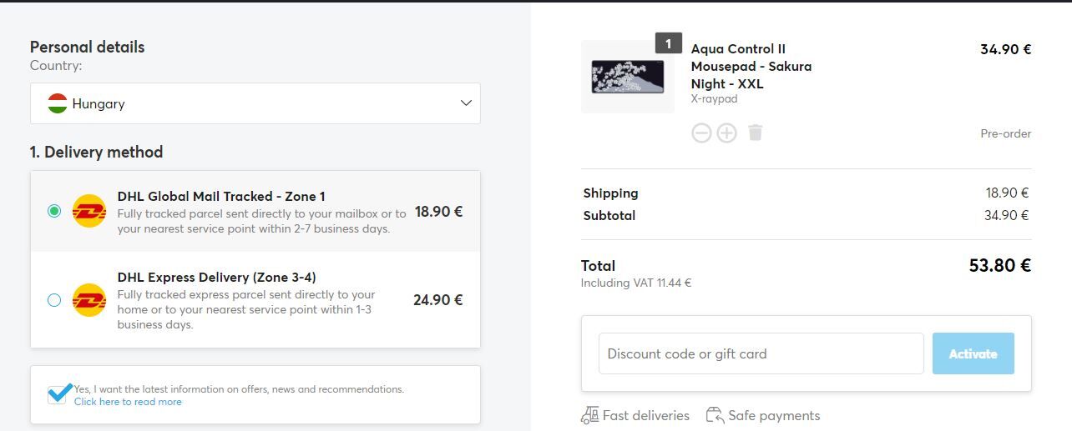Click the Hungary flag icon
This screenshot has width=1072, height=431.
[58, 104]
